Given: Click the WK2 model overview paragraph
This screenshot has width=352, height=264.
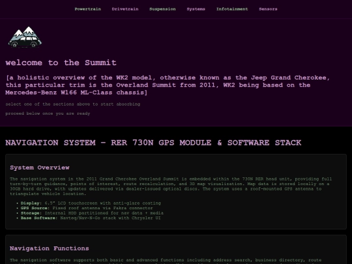Looking at the screenshot, I should [168, 85].
